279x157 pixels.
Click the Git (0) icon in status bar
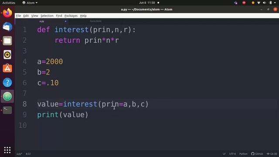tap(272, 154)
